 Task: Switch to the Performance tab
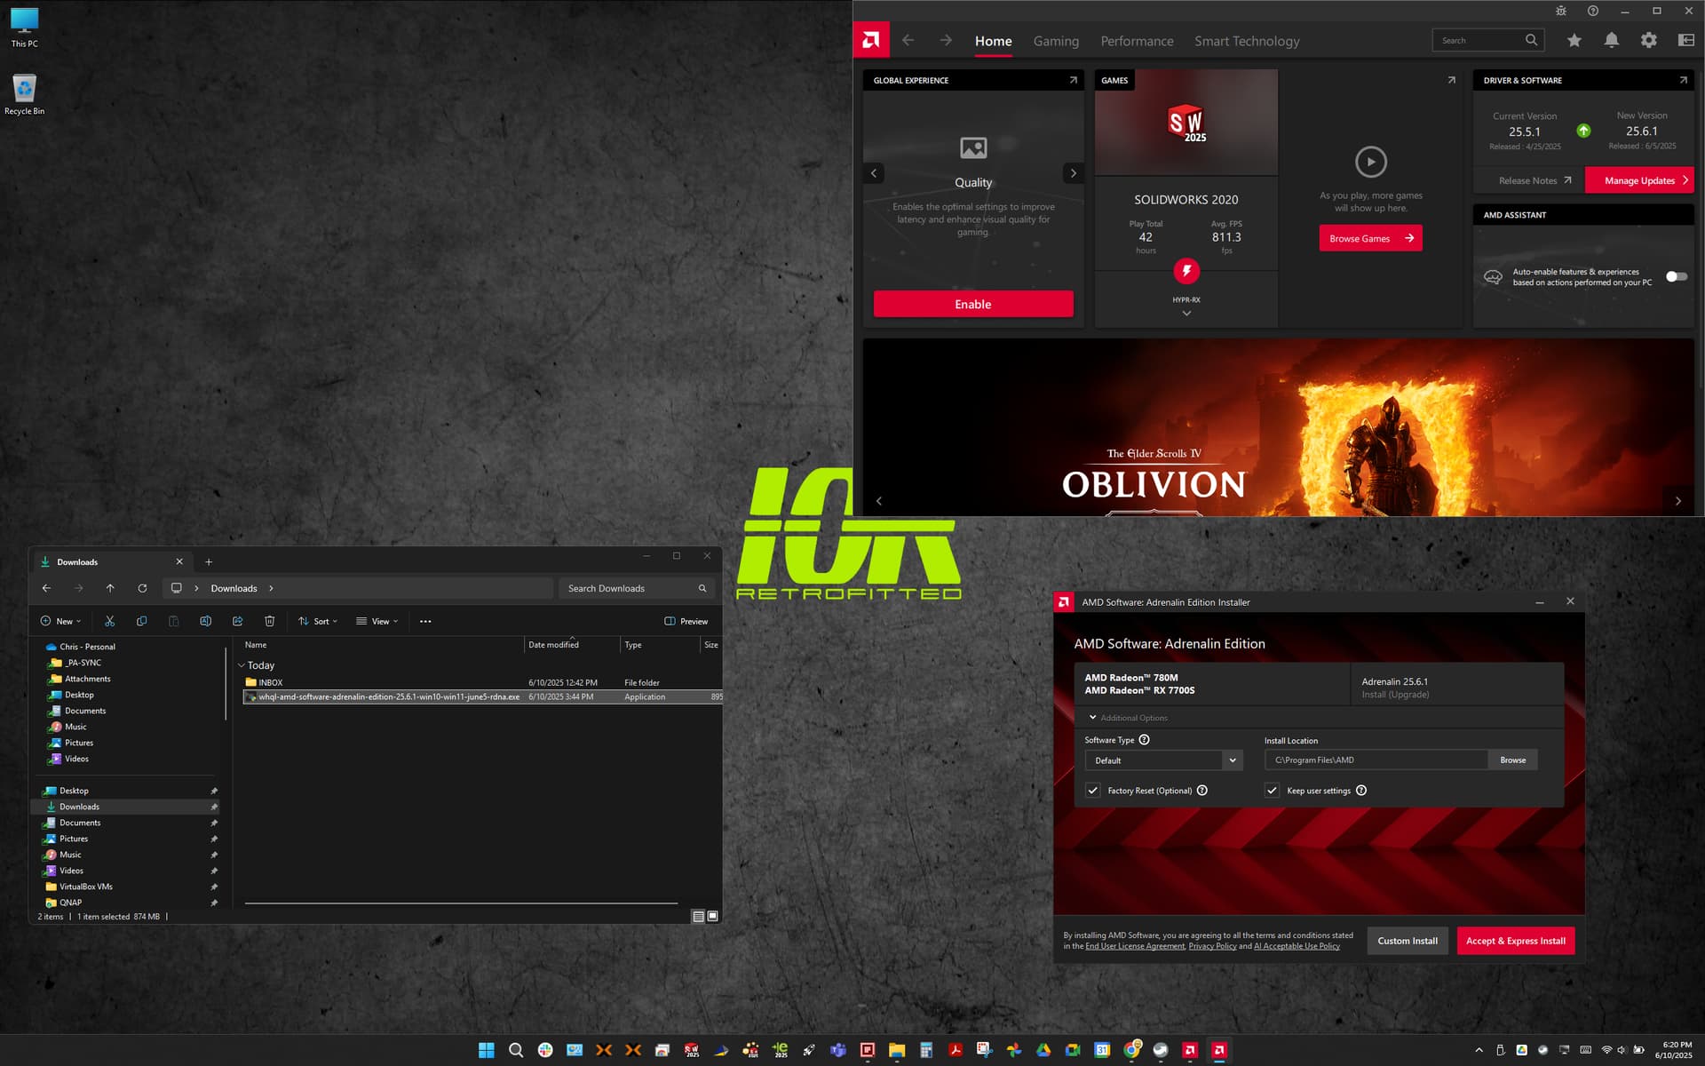1137,41
